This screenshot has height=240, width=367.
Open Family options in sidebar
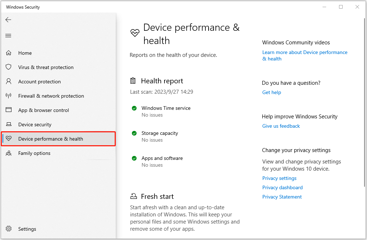click(x=58, y=153)
